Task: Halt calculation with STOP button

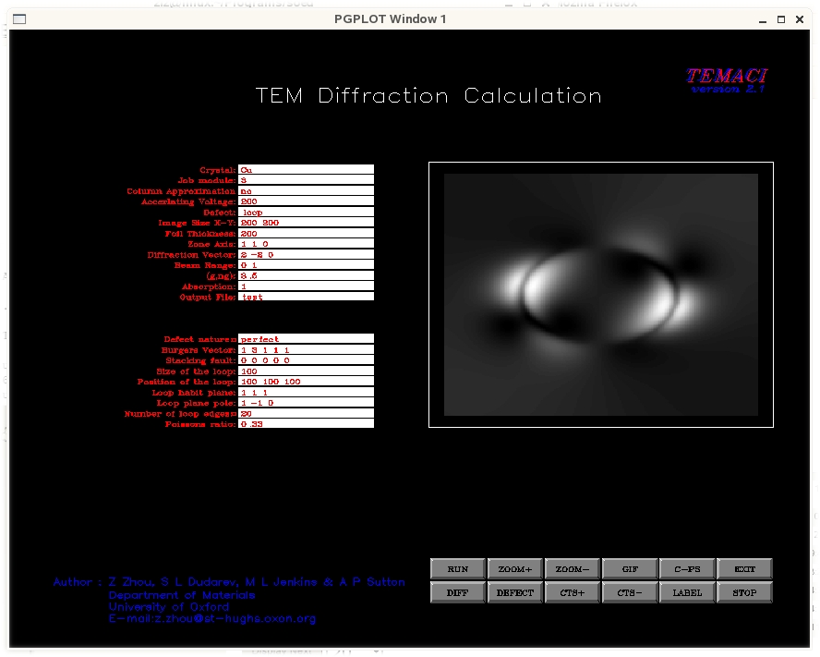Action: click(x=744, y=592)
